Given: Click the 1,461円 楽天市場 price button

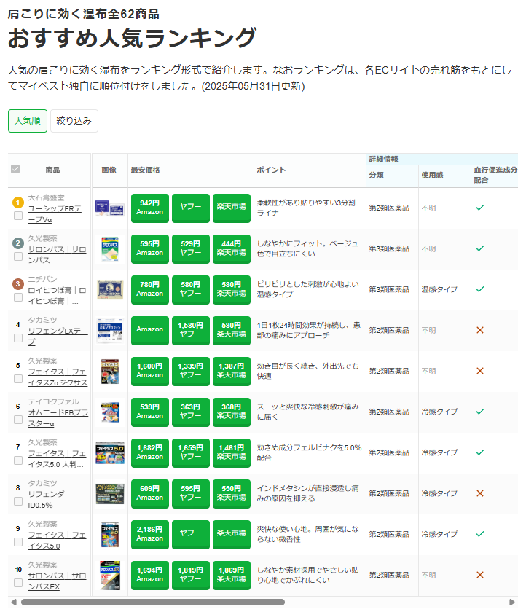Looking at the screenshot, I should [x=232, y=452].
